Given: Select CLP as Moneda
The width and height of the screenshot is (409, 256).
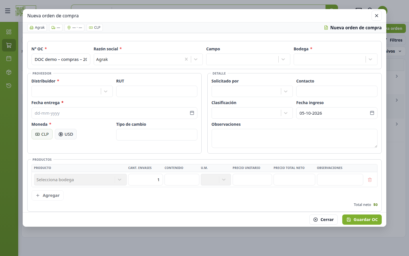Looking at the screenshot, I should point(42,134).
